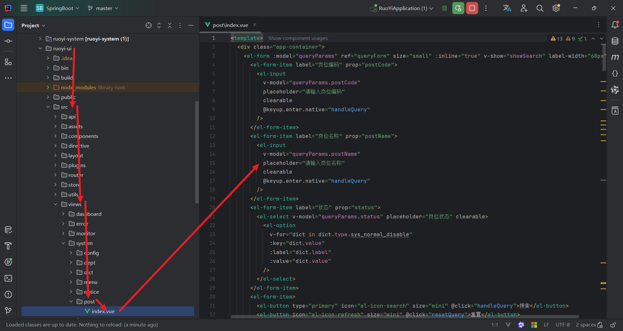Viewport: 623px width, 331px height.
Task: Open the Problems tool window
Action: point(8,295)
